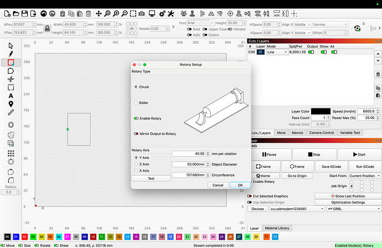
Task: Click the camera capture icon
Action: pos(142,14)
